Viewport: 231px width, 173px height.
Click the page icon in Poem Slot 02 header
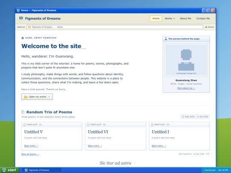click(88, 125)
